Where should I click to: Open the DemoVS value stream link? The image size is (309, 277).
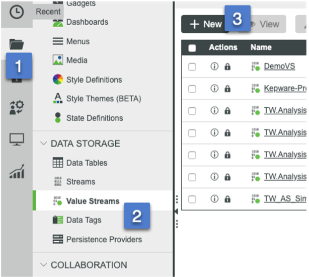279,66
